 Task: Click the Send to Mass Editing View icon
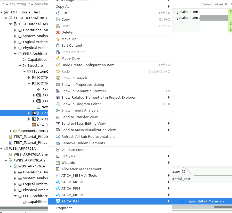pyautogui.click(x=58, y=123)
